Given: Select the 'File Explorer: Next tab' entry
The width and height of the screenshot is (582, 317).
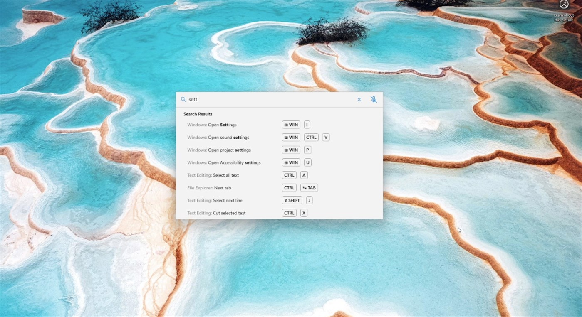Looking at the screenshot, I should pyautogui.click(x=209, y=187).
